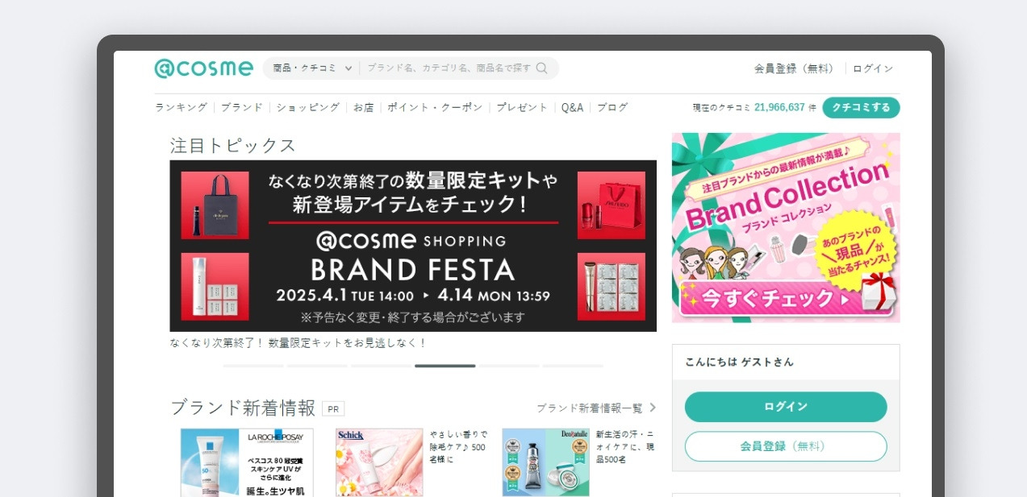Image resolution: width=1027 pixels, height=497 pixels.
Task: Click the red Shiseido bag kit image
Action: (x=611, y=205)
